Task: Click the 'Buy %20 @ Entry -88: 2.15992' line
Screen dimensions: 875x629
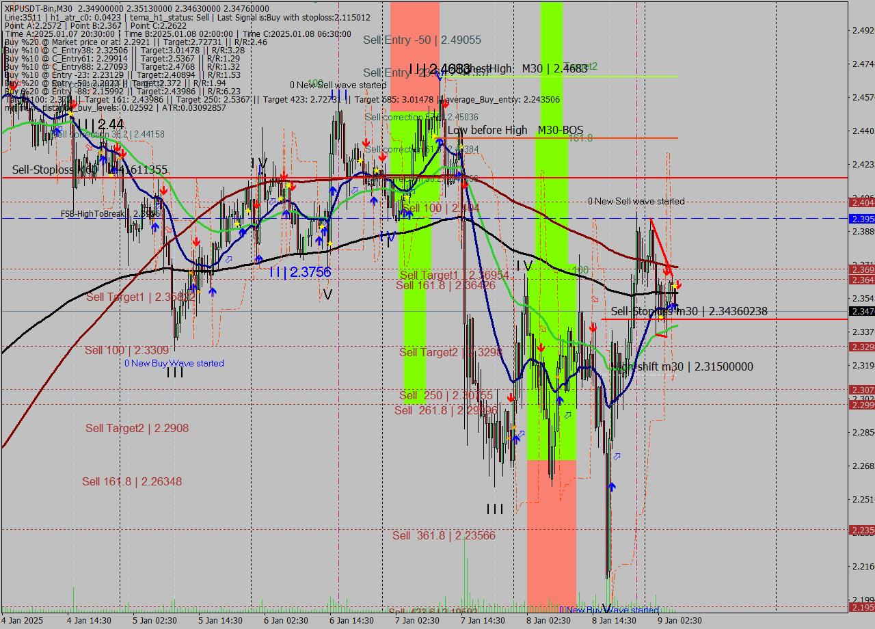Action: coord(122,91)
